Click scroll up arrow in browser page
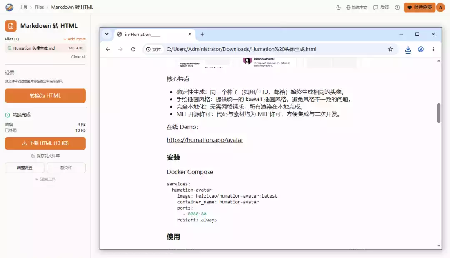Viewport: 450px width, 258px height. [x=439, y=61]
